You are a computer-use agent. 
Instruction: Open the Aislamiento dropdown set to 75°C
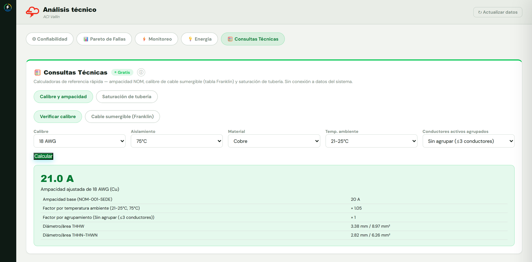177,141
